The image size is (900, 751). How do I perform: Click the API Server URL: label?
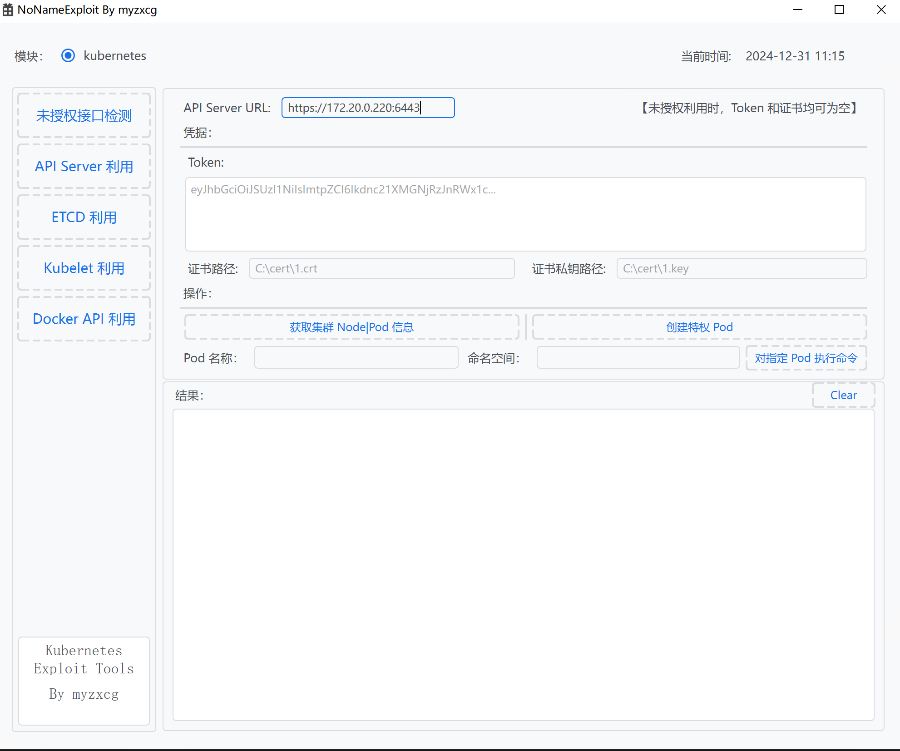[227, 108]
